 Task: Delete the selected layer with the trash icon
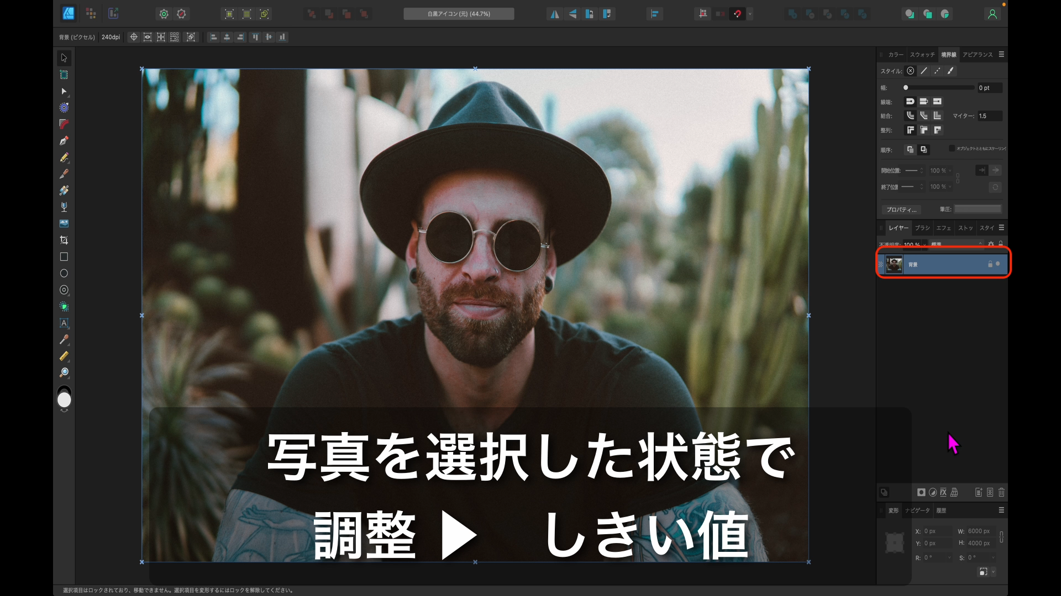1001,492
